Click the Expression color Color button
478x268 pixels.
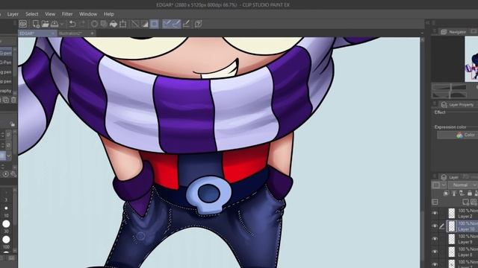[458, 135]
